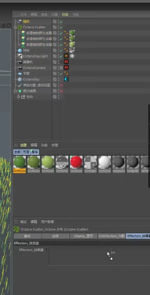Switch to the Distribution_分配 tab
The image size is (150, 295).
tap(112, 236)
